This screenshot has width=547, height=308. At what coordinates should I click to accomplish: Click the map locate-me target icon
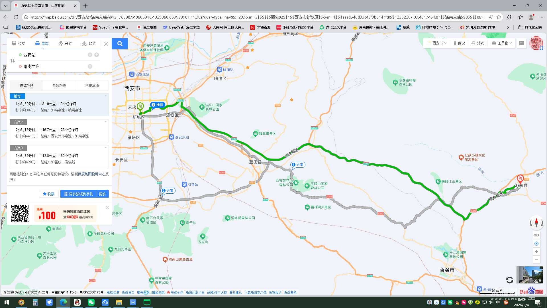click(x=536, y=244)
